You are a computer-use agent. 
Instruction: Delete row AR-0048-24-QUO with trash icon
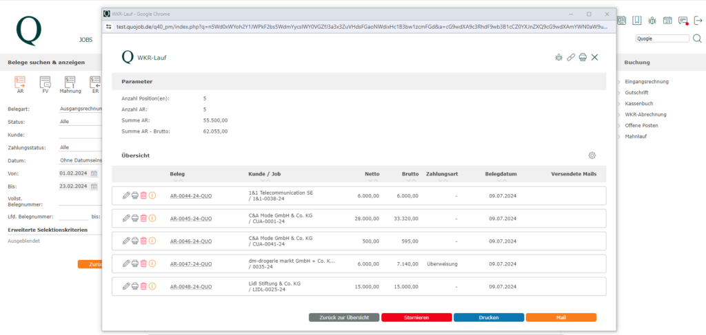(x=143, y=286)
